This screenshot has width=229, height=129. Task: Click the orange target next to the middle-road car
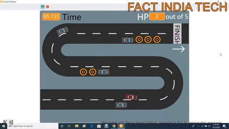93,72
